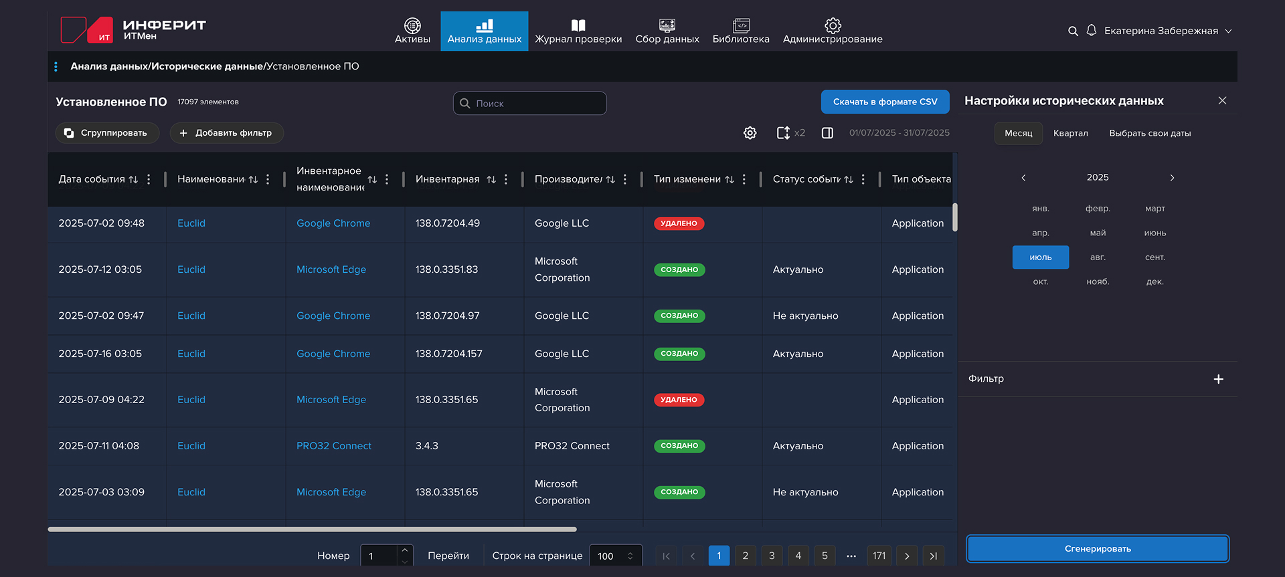Select month авг.
Screen dimensions: 1285x577
coord(1098,257)
